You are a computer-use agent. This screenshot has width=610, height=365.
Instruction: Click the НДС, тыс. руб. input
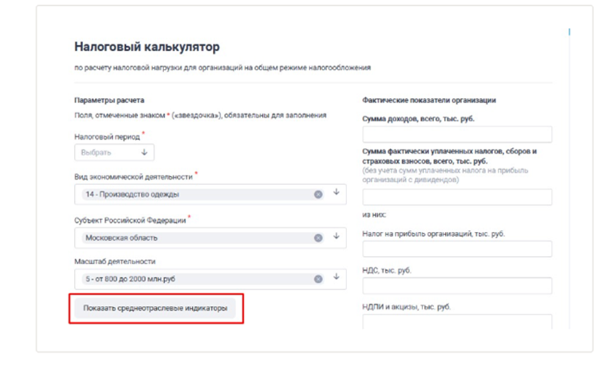coord(457,286)
